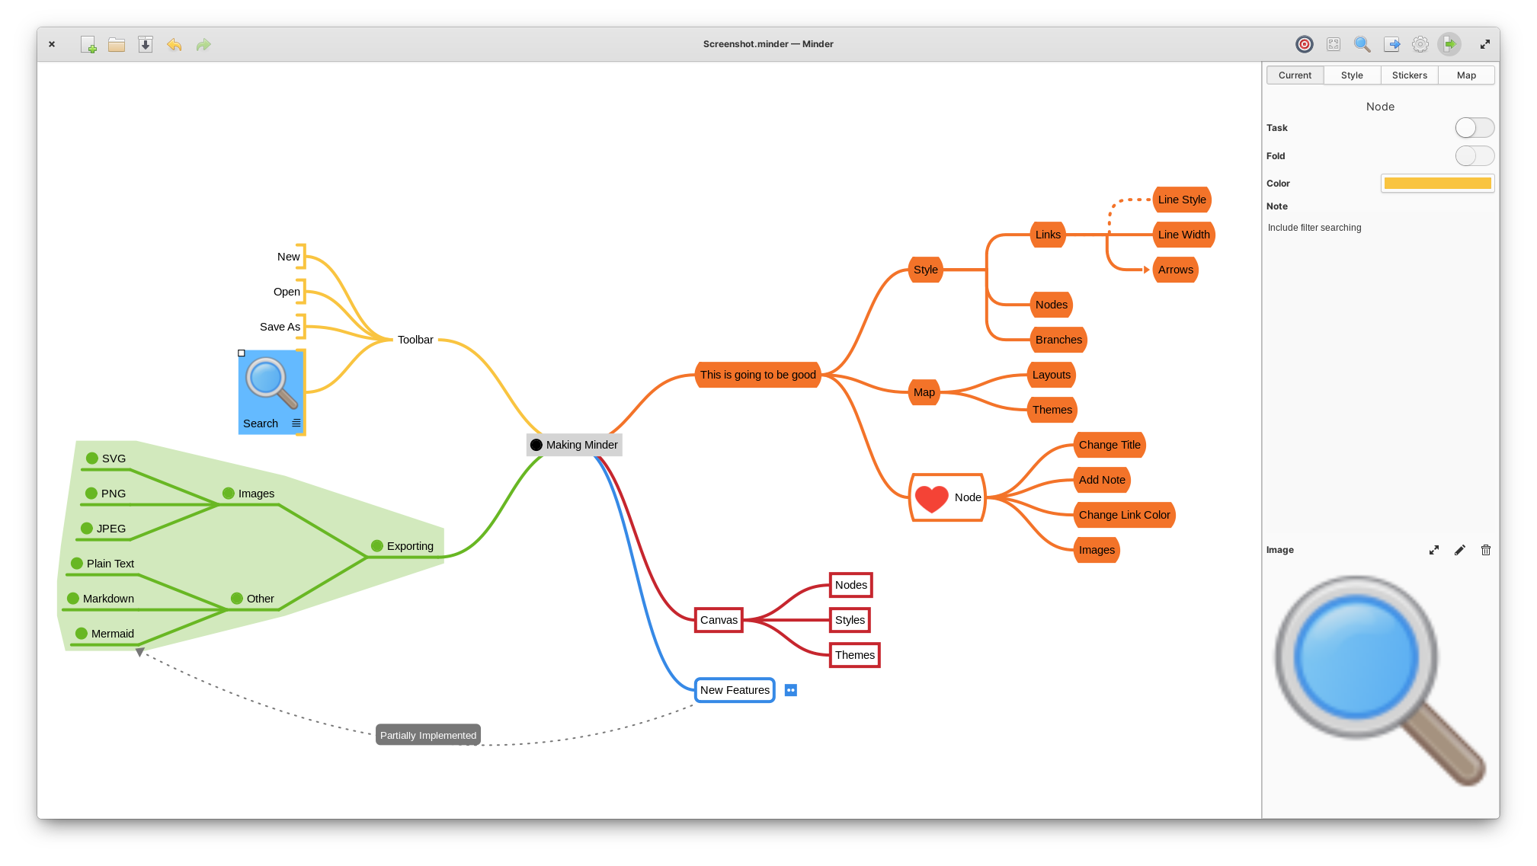Click the Undo arrow icon

click(175, 44)
